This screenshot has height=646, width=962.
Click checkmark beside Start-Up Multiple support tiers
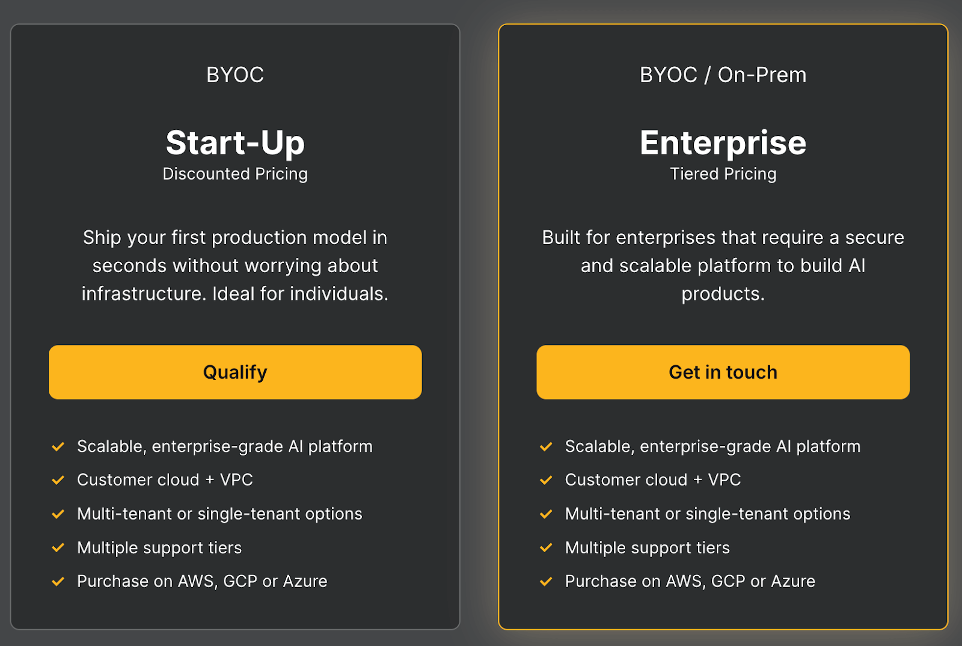(x=58, y=548)
